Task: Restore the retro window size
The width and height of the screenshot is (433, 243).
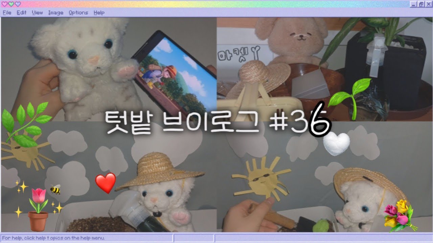Action: pyautogui.click(x=421, y=4)
